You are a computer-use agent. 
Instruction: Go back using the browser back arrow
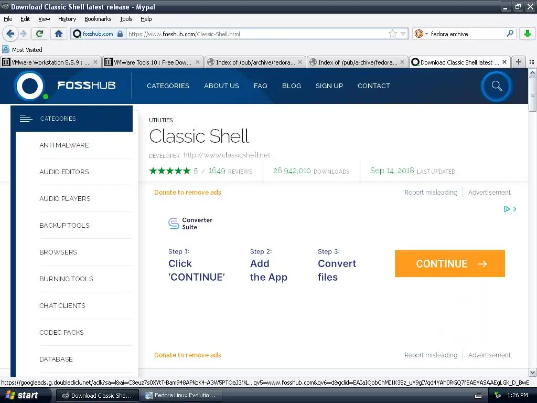click(10, 34)
